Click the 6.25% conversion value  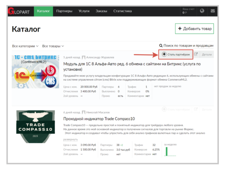(x=156, y=149)
